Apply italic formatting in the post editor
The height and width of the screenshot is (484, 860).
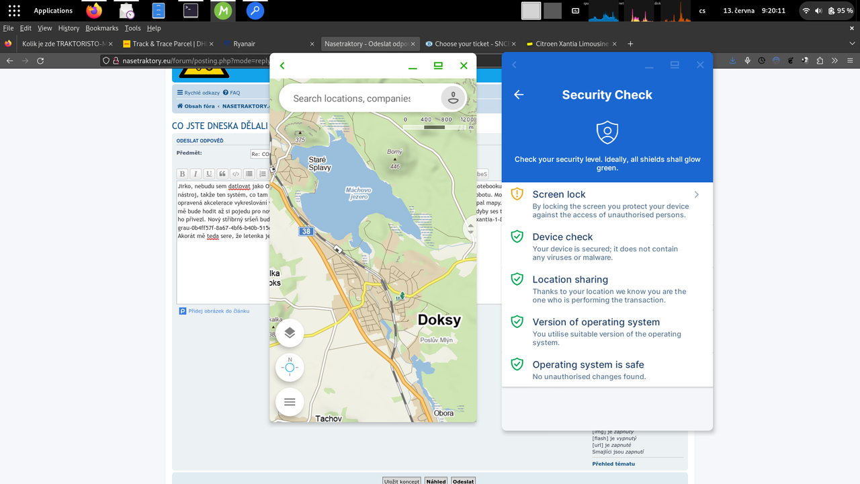(195, 173)
